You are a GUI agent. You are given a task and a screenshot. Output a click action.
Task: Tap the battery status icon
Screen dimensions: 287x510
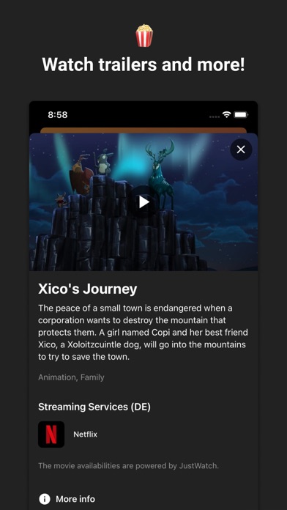(241, 115)
